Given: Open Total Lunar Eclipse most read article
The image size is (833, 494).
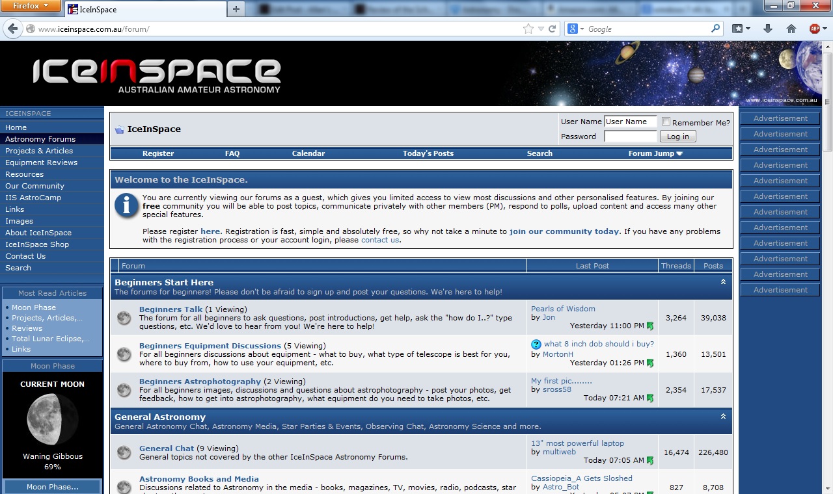Looking at the screenshot, I should tap(51, 339).
